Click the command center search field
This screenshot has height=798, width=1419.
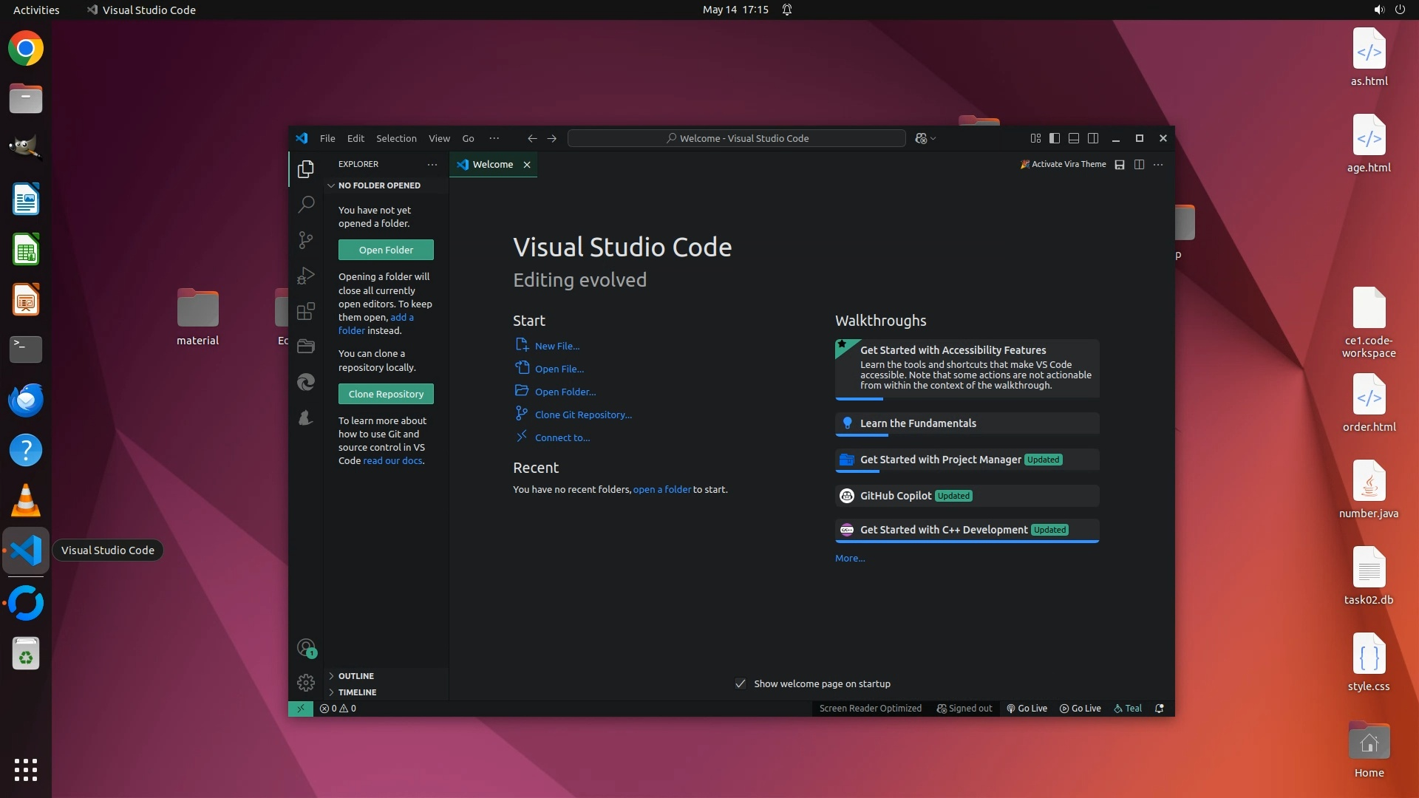point(736,138)
